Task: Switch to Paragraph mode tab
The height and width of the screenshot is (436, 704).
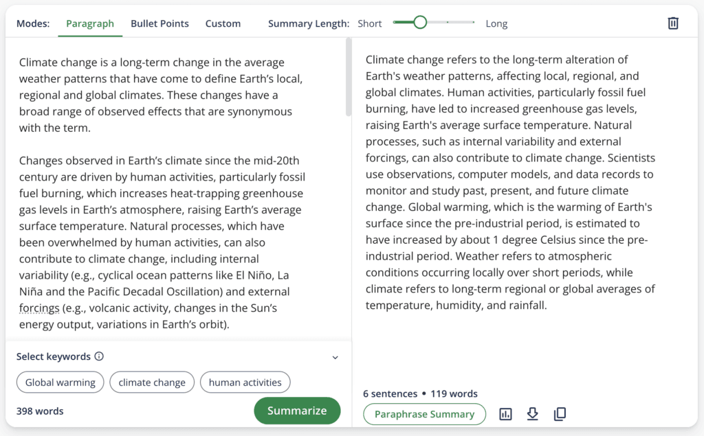Action: [90, 23]
